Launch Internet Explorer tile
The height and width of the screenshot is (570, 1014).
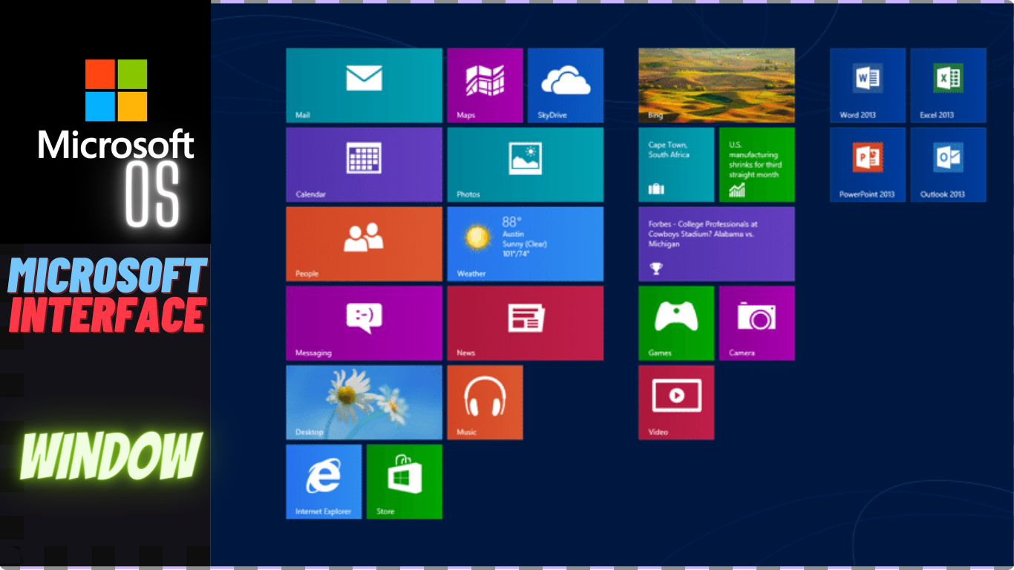click(324, 482)
